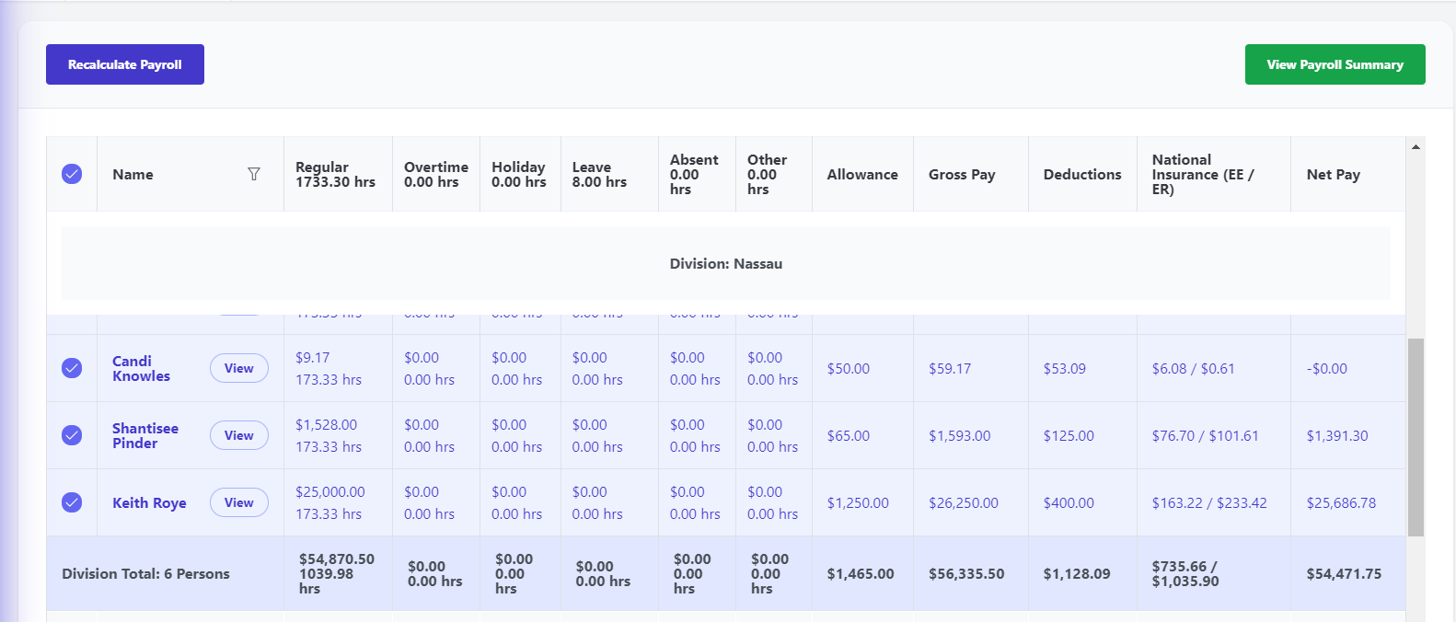Uncheck Keith Roye row checkbox
The width and height of the screenshot is (1456, 622).
[x=72, y=502]
